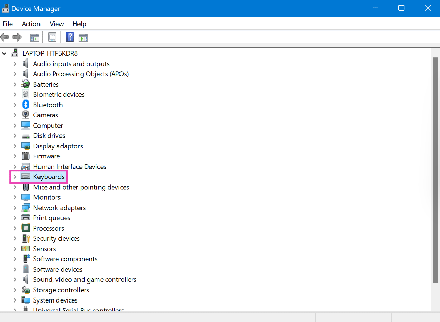The height and width of the screenshot is (322, 440).
Task: Expand the Keyboards category
Action: point(15,177)
